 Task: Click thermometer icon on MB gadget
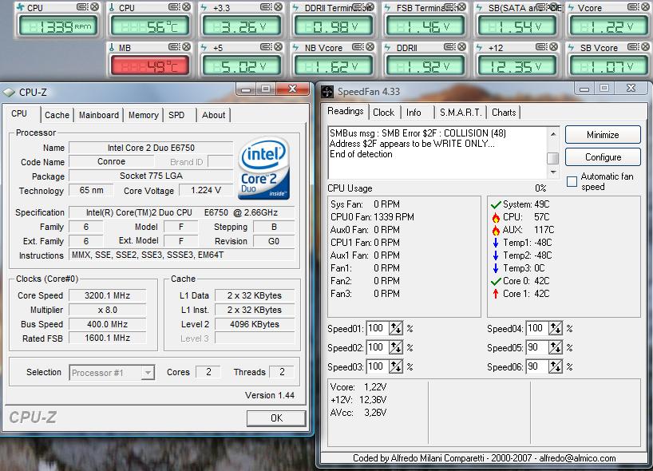[112, 47]
